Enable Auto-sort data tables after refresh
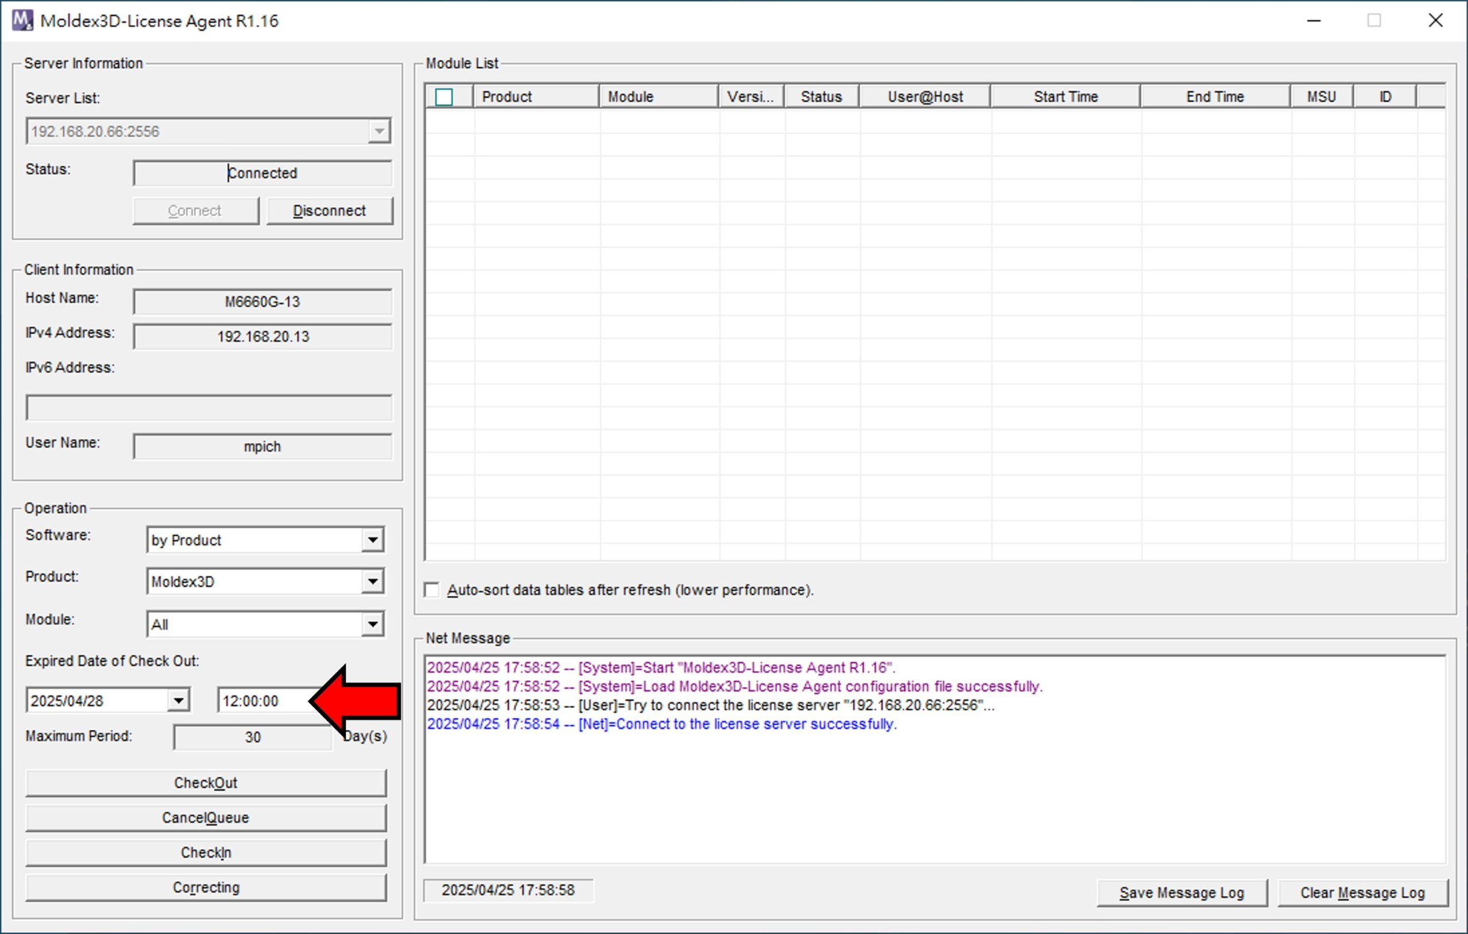 tap(432, 590)
